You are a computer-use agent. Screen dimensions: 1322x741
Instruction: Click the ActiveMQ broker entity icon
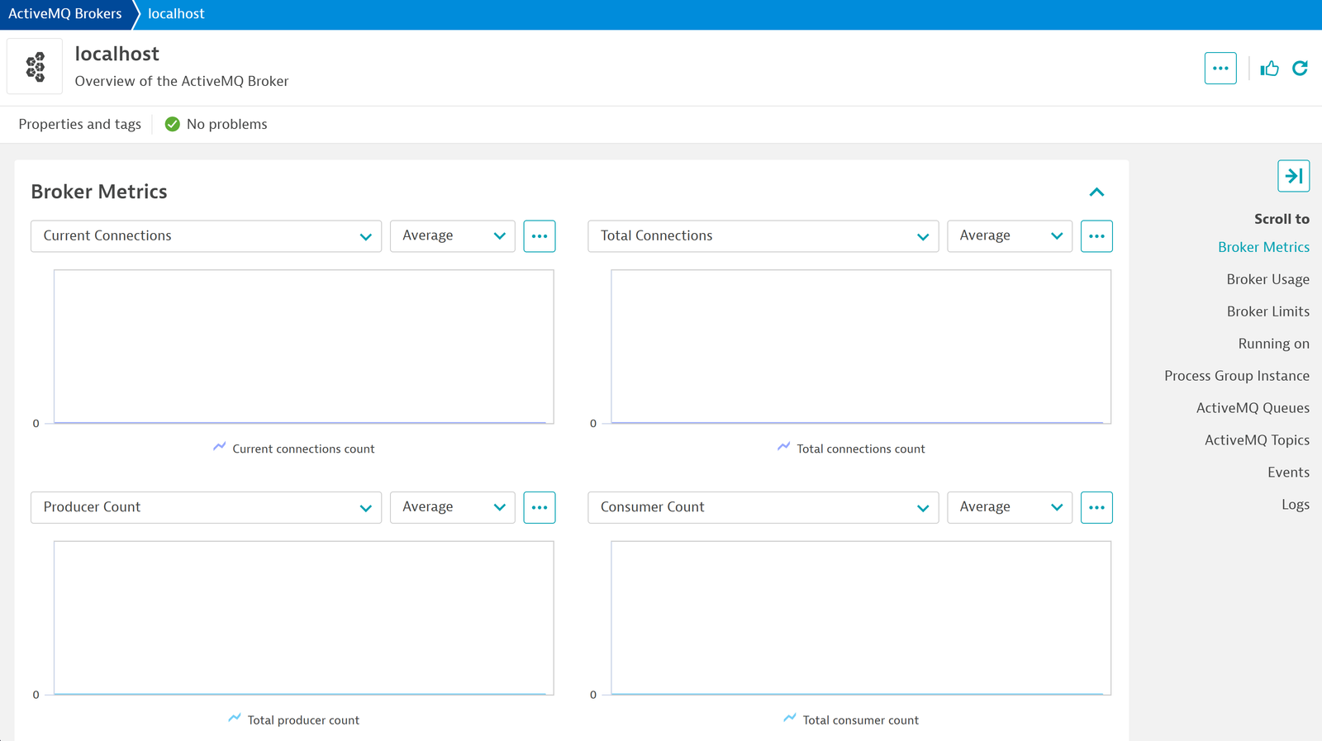click(x=35, y=67)
